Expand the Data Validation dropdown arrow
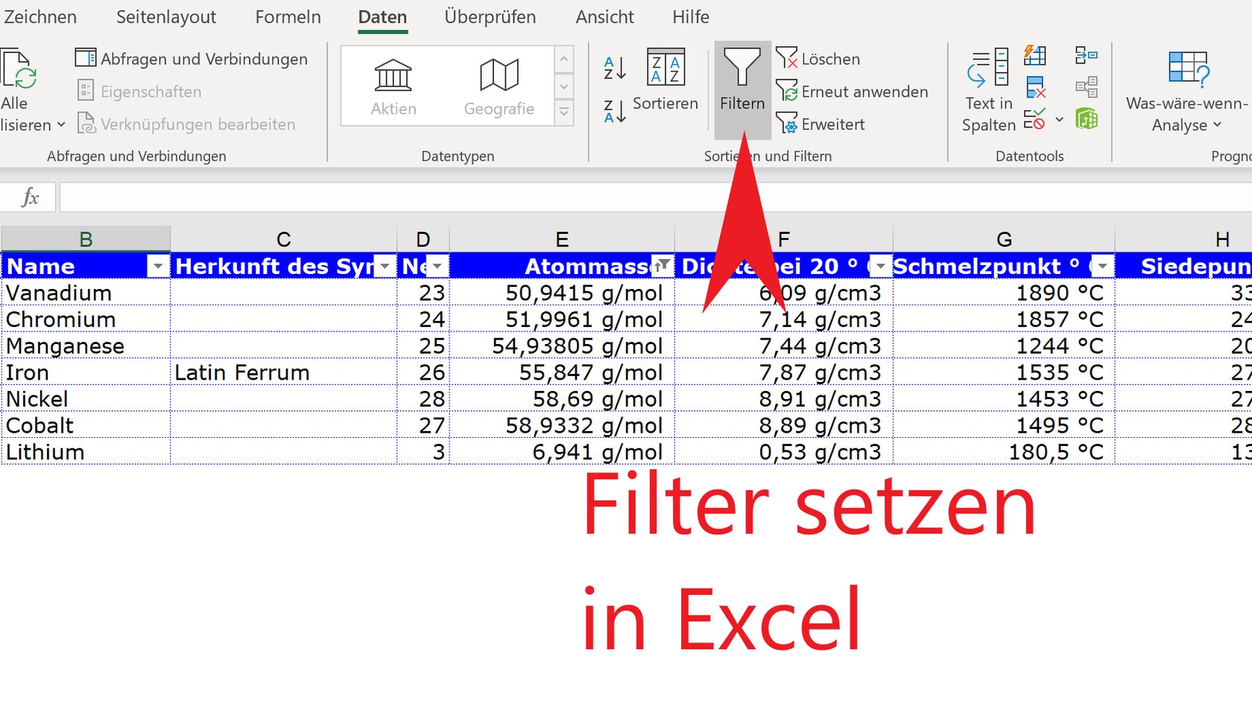Image resolution: width=1252 pixels, height=703 pixels. click(x=1059, y=120)
